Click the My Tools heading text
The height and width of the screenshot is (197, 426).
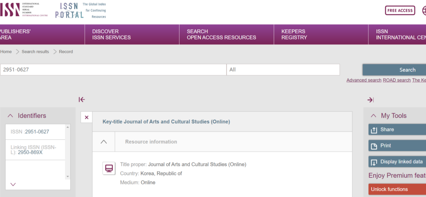394,115
